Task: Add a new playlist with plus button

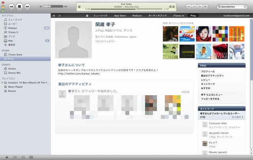Action: tap(7, 157)
